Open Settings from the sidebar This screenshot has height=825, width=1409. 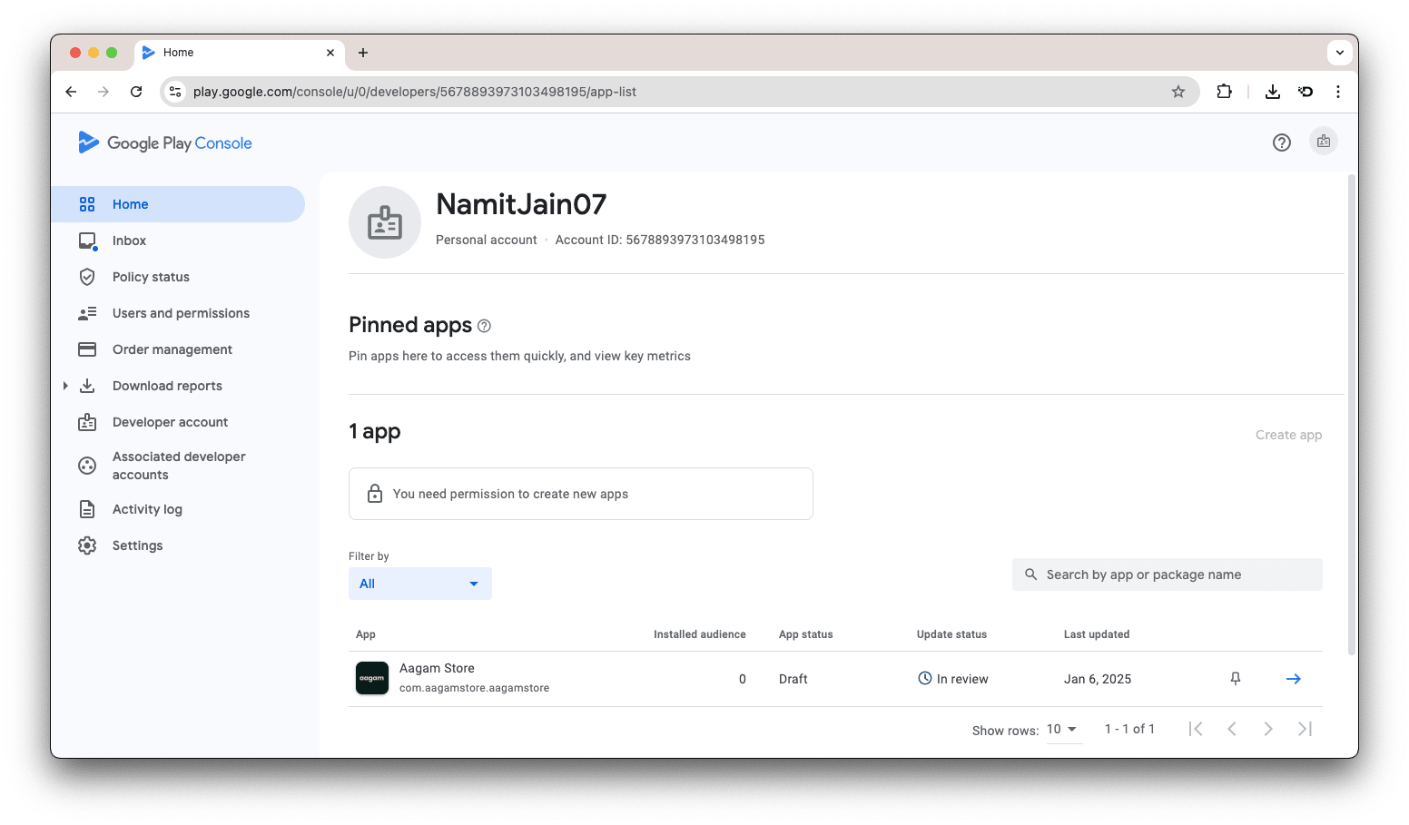[137, 545]
